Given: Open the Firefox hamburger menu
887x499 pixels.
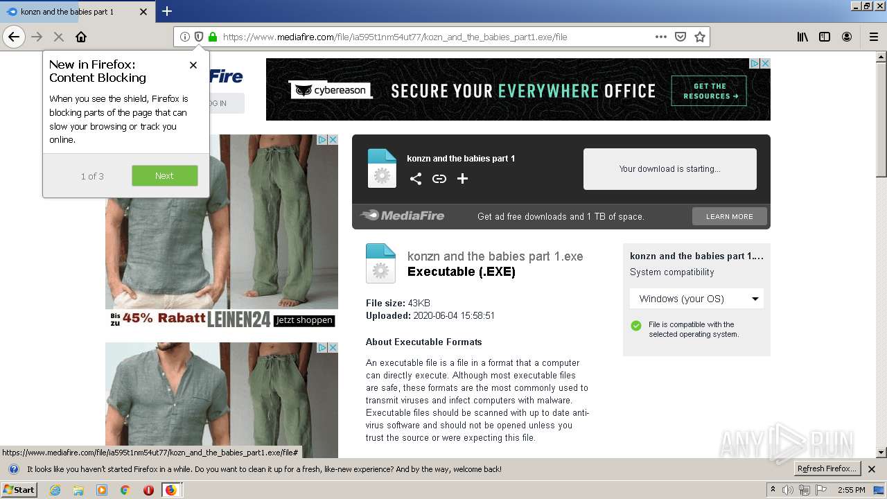Looking at the screenshot, I should [873, 37].
